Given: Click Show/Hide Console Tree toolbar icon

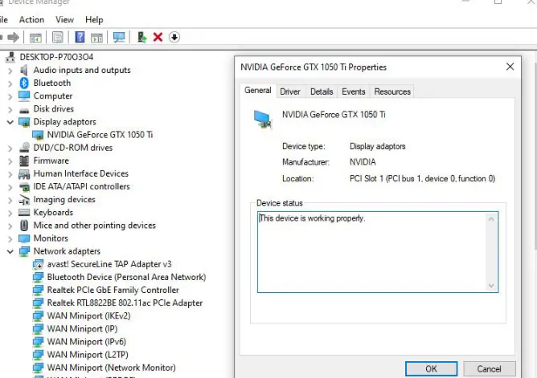Looking at the screenshot, I should (x=35, y=37).
